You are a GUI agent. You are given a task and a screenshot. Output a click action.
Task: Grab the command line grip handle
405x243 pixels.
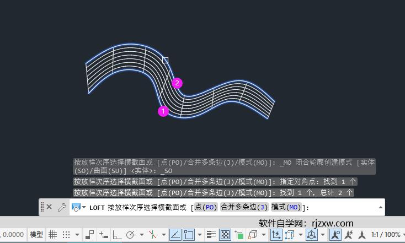pos(42,207)
